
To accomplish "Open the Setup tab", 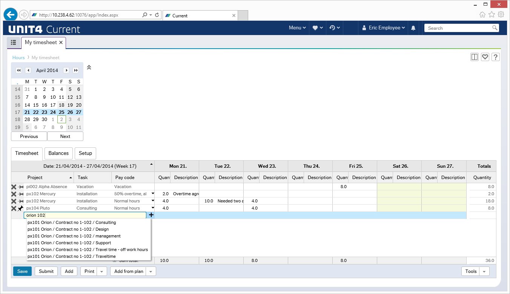I will (x=85, y=153).
